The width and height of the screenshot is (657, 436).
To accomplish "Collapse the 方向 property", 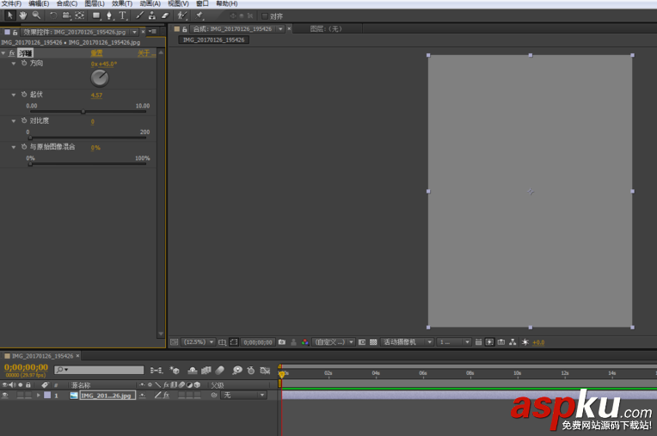I will click(x=14, y=64).
